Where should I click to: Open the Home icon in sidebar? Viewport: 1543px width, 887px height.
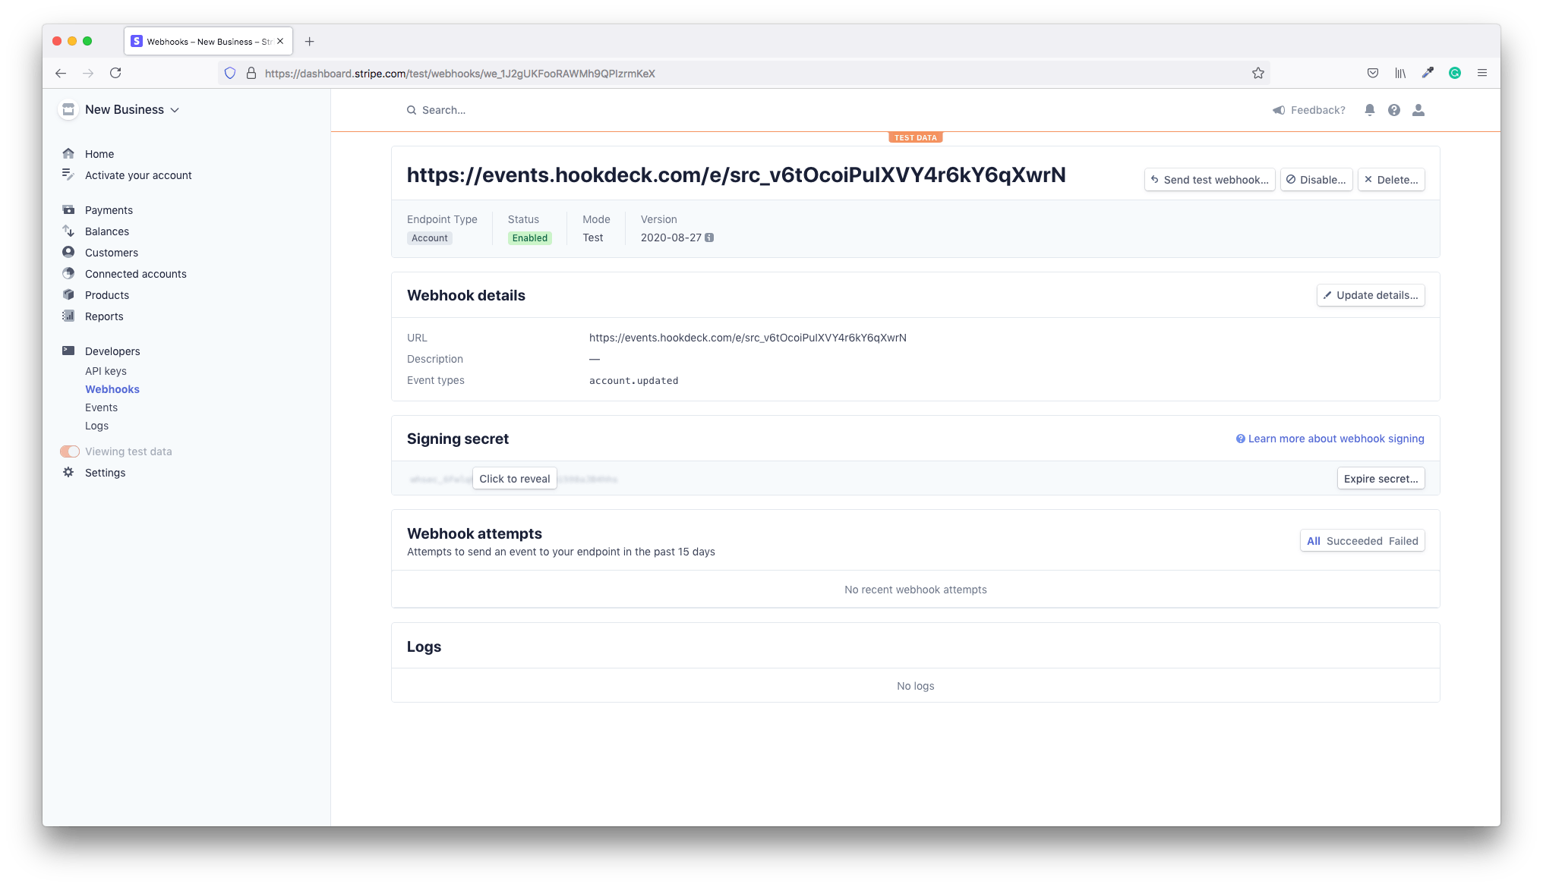coord(68,154)
